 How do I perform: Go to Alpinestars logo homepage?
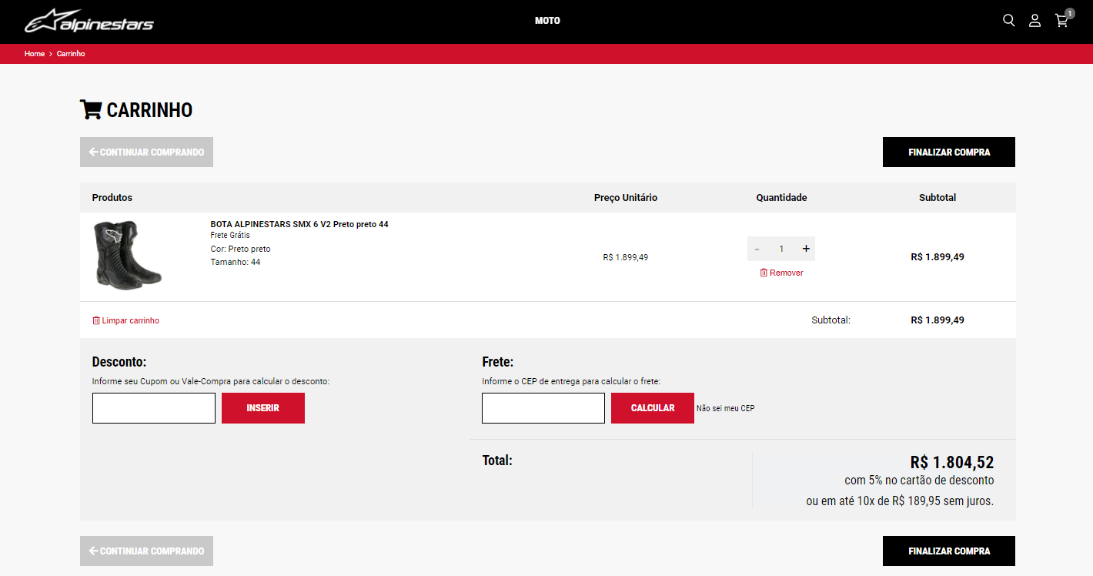coord(89,22)
